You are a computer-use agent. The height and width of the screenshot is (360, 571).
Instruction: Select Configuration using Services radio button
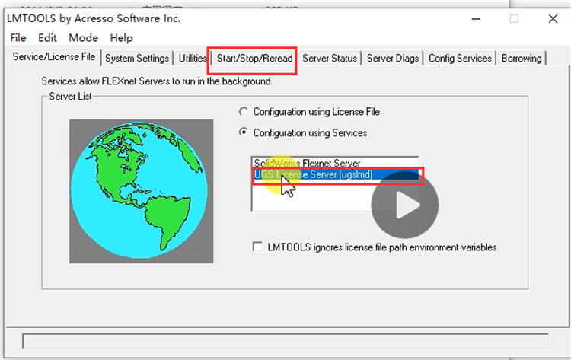[x=244, y=132]
